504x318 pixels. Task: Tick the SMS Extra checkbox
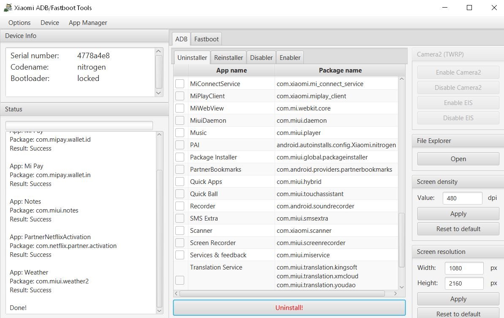click(180, 218)
